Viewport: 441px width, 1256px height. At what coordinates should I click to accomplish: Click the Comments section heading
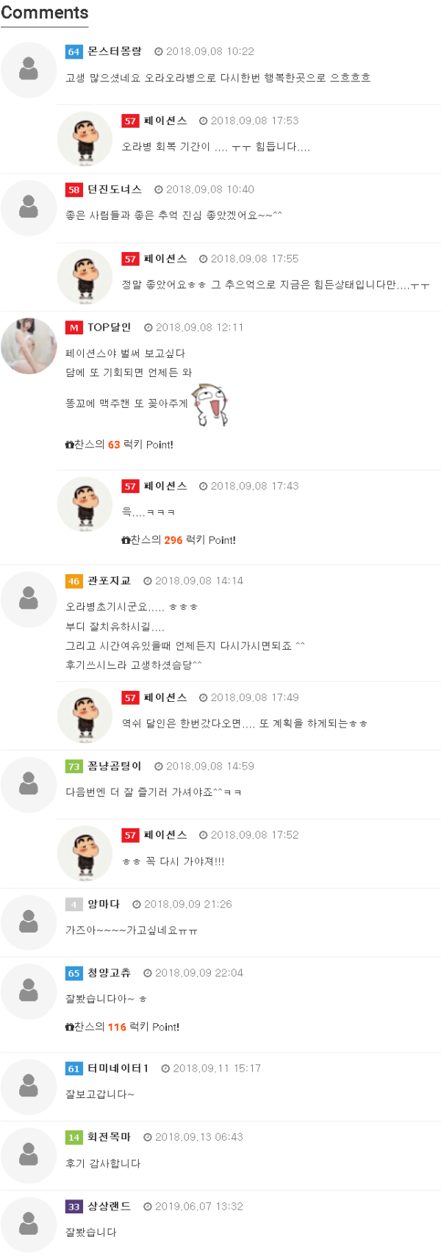[45, 13]
